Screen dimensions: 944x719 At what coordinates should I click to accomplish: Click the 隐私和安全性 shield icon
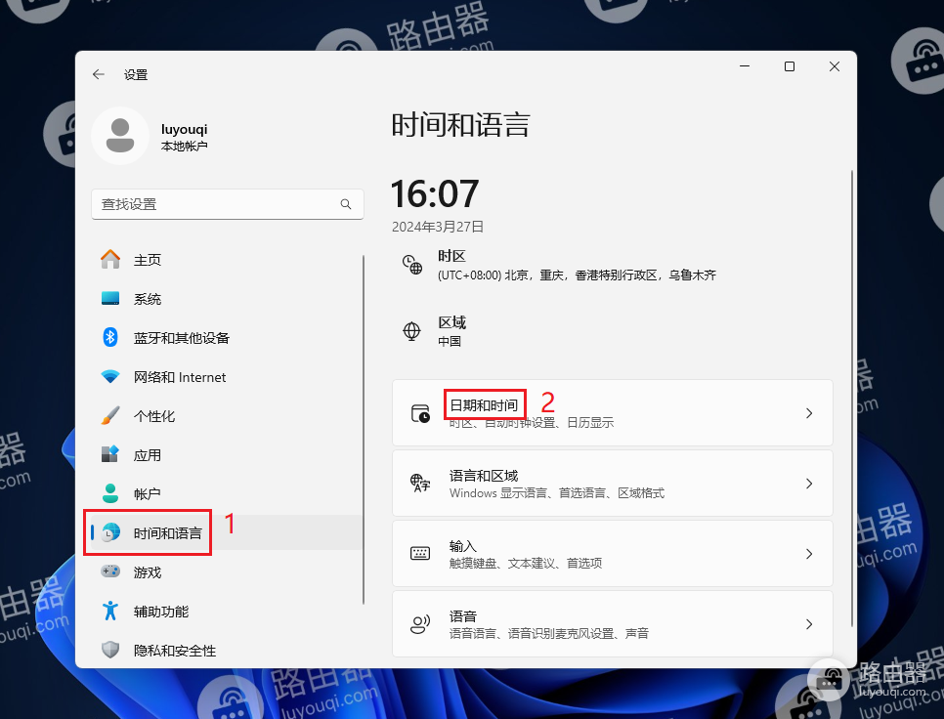pos(110,650)
